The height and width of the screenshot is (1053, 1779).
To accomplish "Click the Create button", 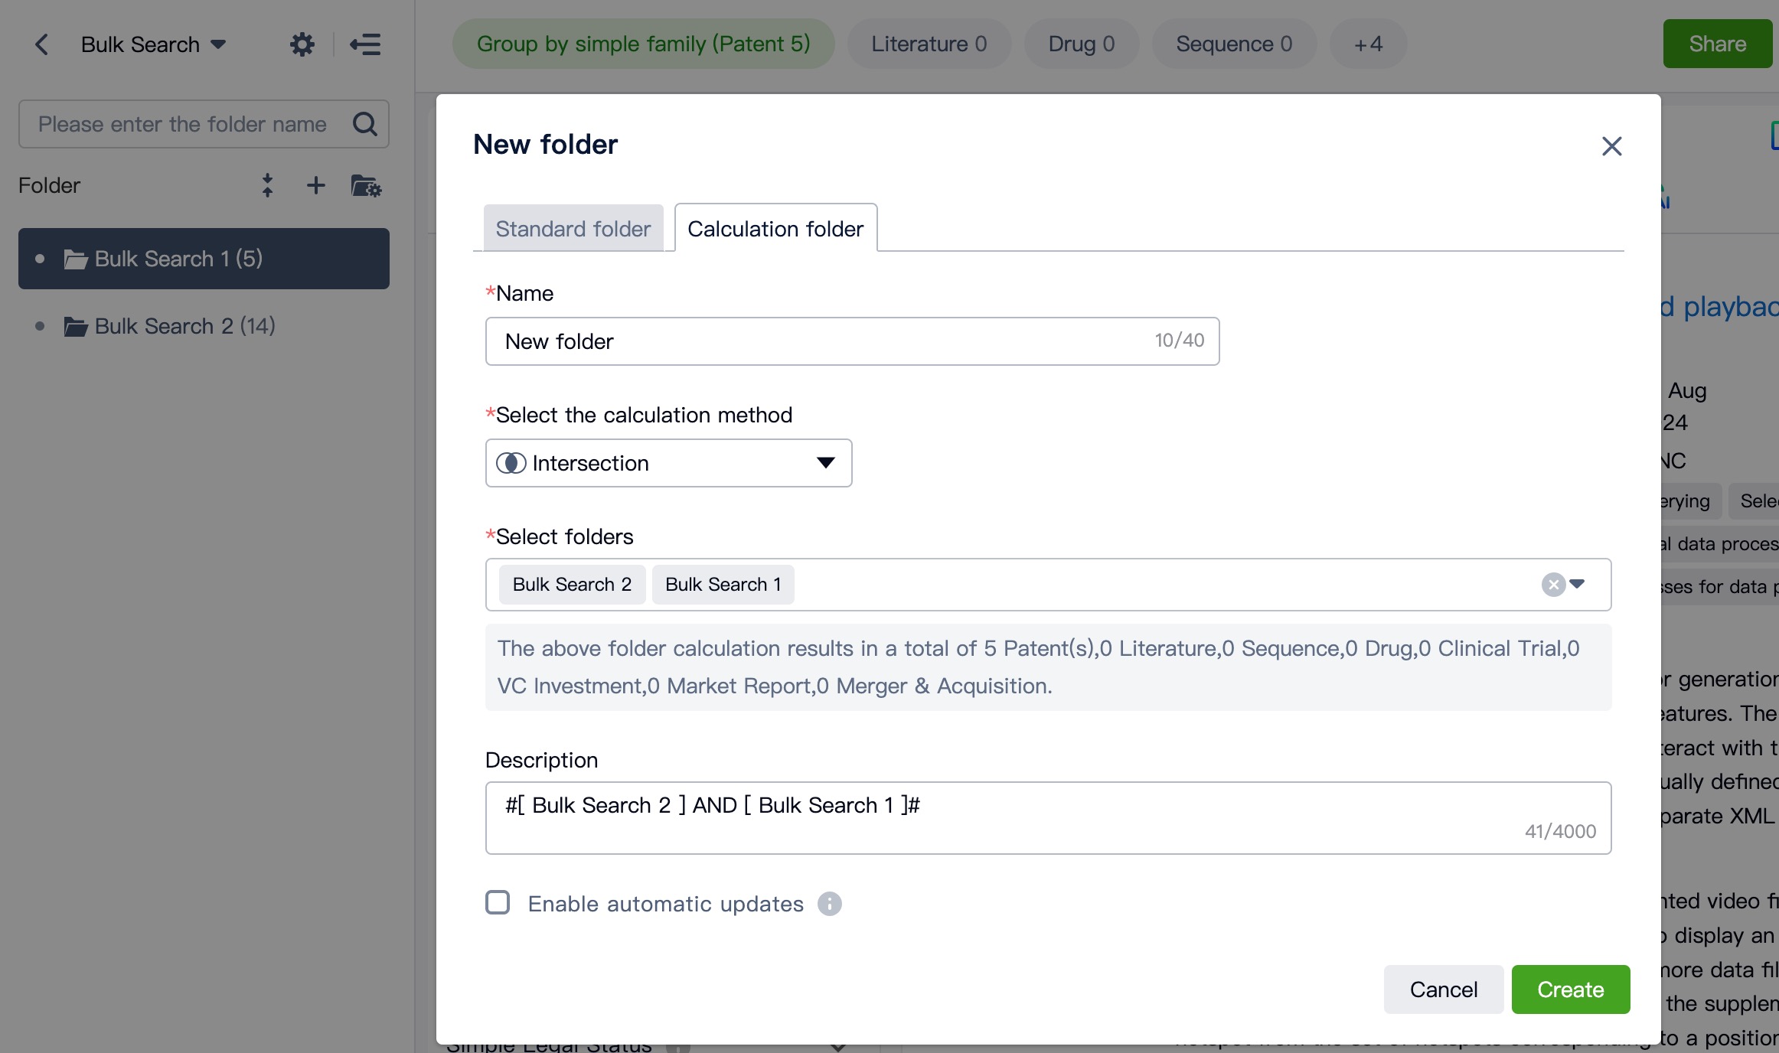I will (x=1570, y=989).
